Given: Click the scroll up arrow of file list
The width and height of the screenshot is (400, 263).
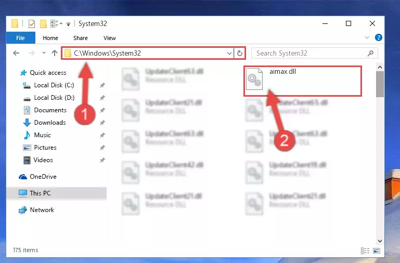Looking at the screenshot, I should tap(380, 67).
